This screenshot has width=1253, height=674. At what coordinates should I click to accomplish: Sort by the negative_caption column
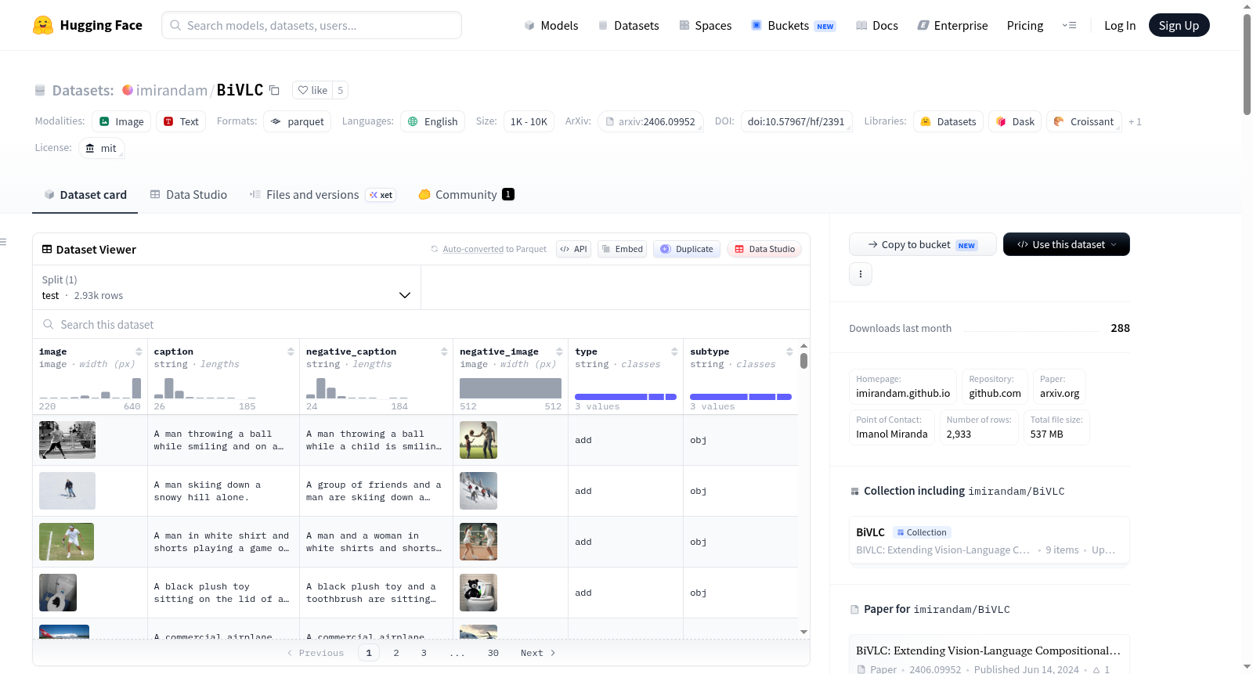(444, 351)
